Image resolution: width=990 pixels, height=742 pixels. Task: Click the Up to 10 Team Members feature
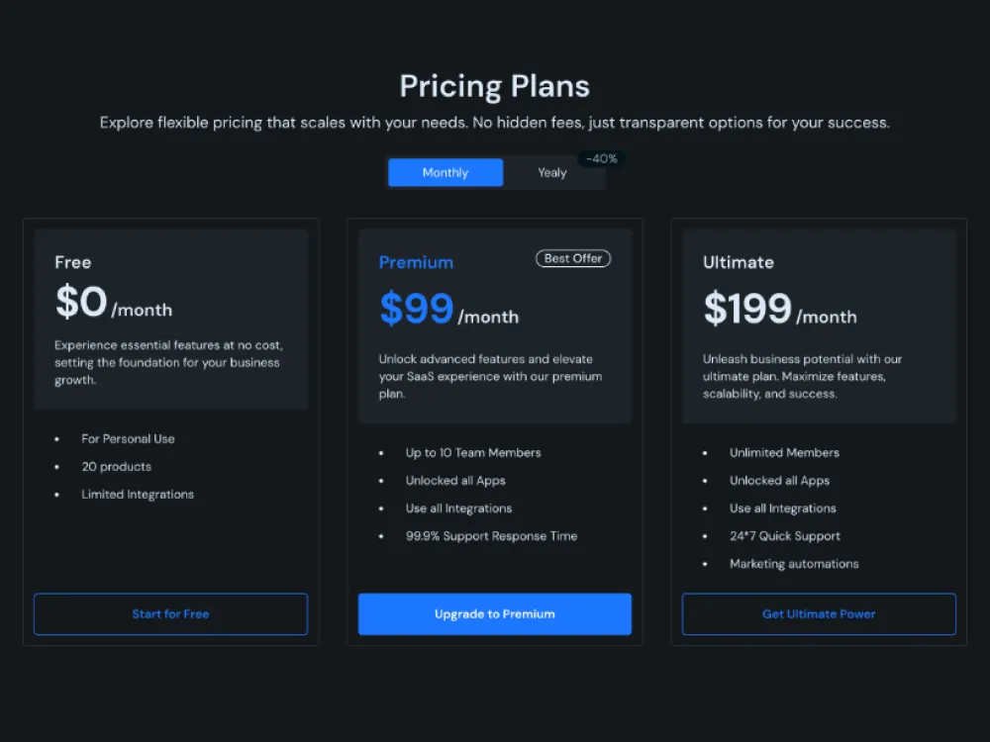[473, 452]
